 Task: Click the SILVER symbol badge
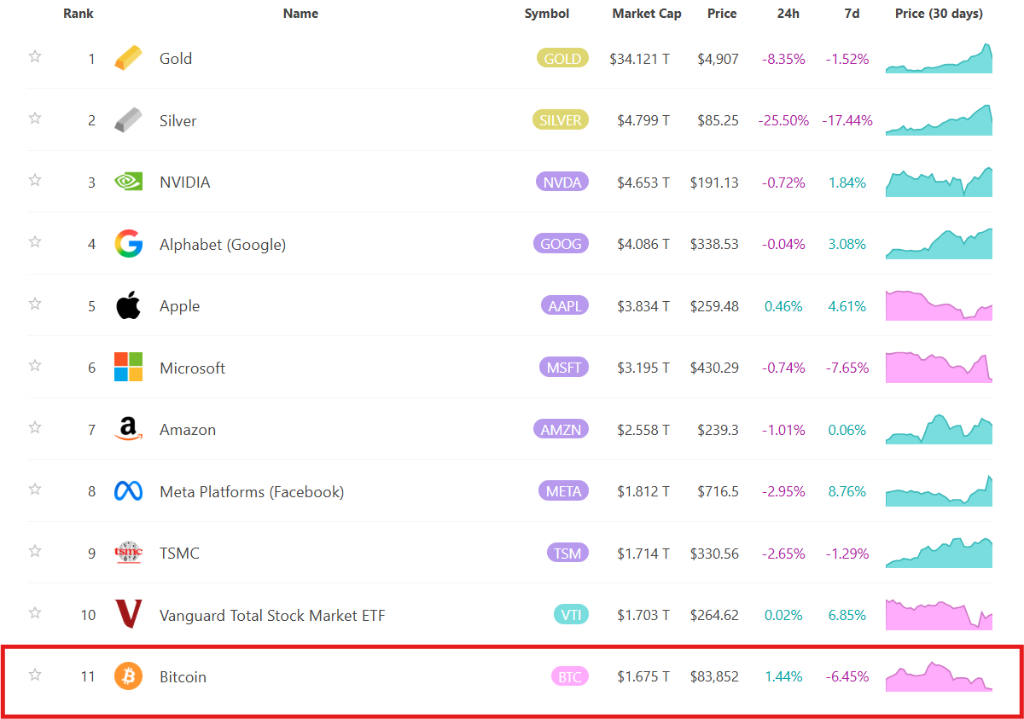pyautogui.click(x=561, y=120)
